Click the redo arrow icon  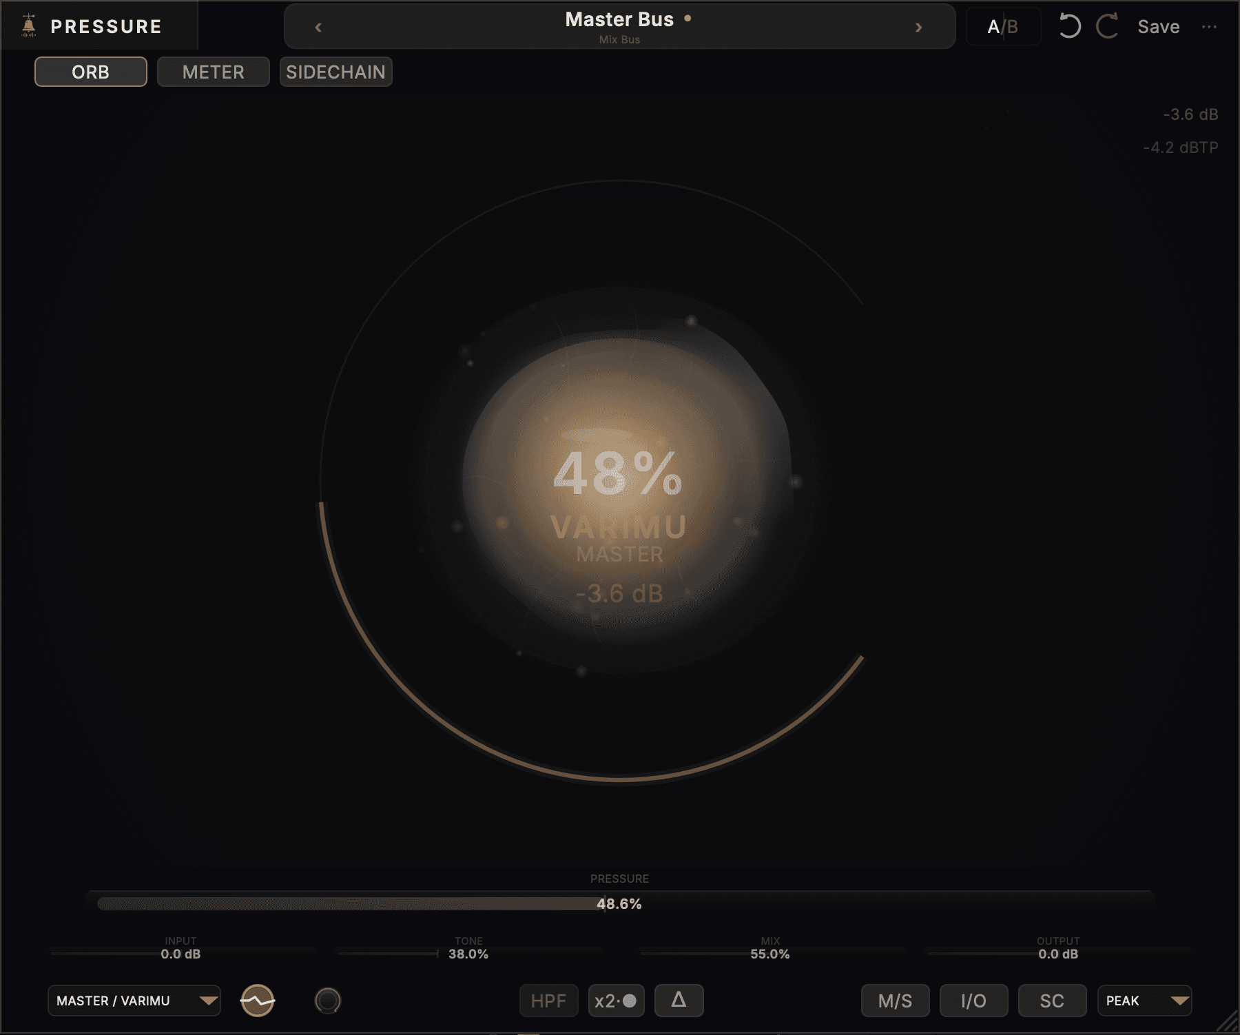click(1107, 27)
